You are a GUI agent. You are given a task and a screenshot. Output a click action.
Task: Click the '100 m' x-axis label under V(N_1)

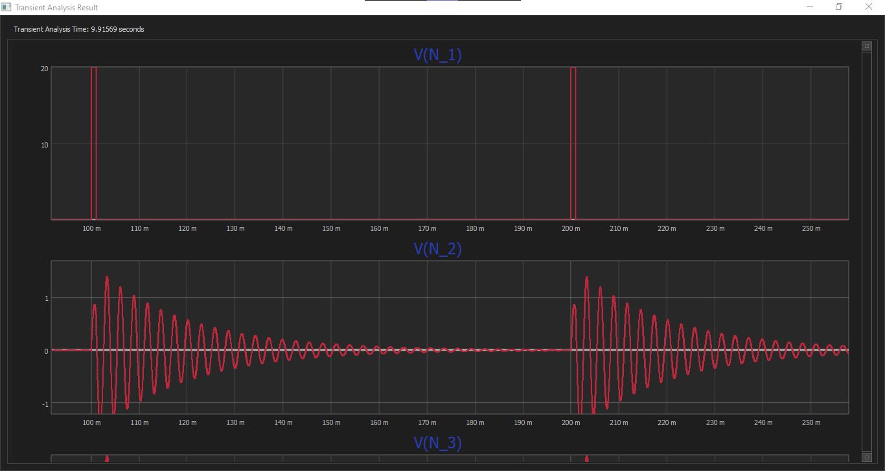91,228
